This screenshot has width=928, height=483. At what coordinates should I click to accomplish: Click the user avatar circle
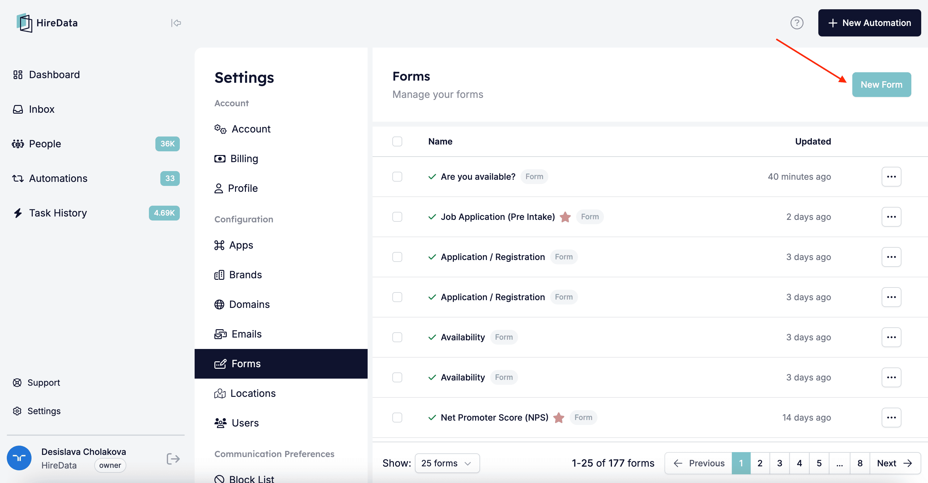pyautogui.click(x=19, y=458)
